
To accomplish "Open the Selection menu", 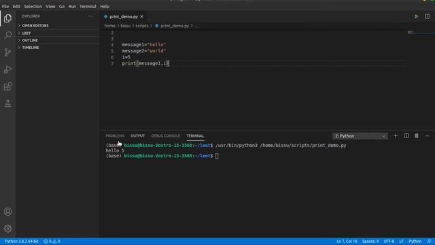I will pyautogui.click(x=33, y=6).
